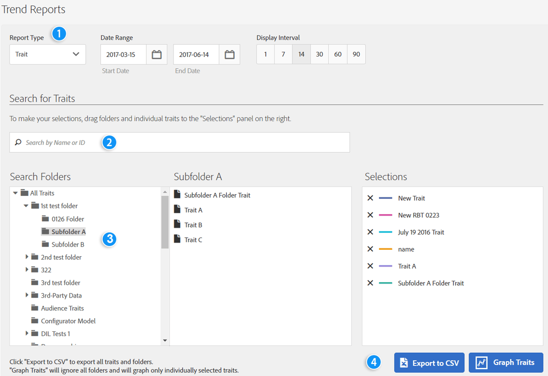Expand the 2nd test folder
The width and height of the screenshot is (548, 376).
26,257
